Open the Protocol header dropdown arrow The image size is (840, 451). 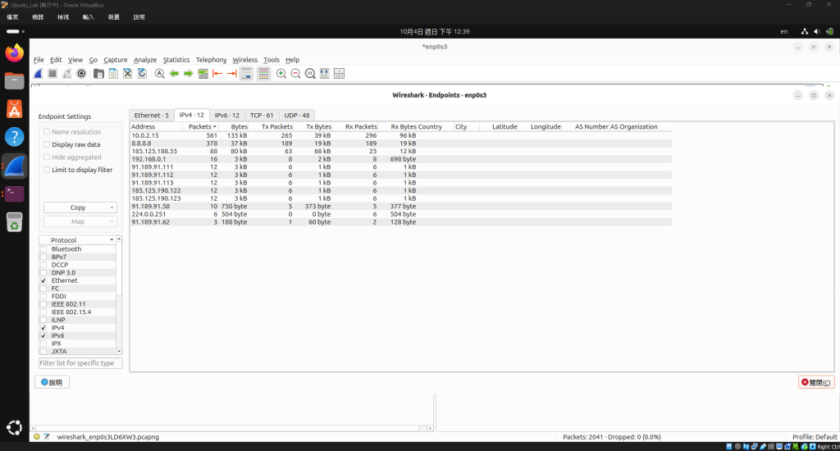[112, 240]
